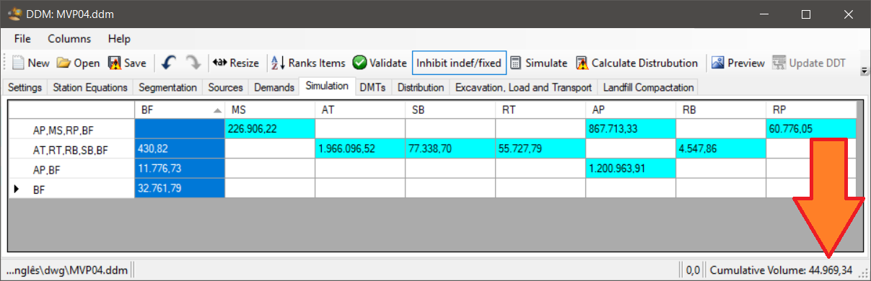The image size is (871, 281).
Task: Switch to the DMTs tab
Action: click(x=373, y=87)
